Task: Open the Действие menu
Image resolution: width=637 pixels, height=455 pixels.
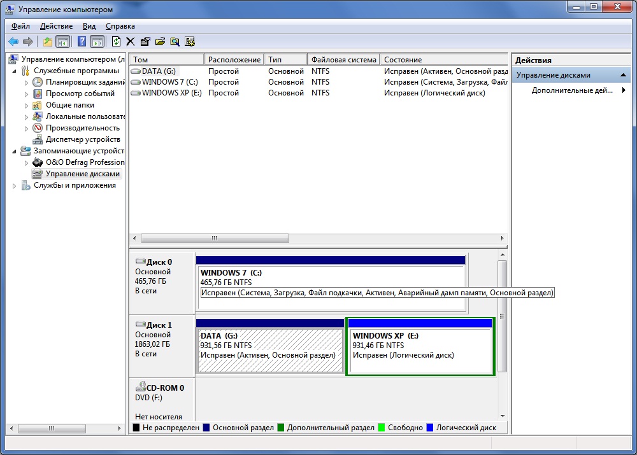Action: coord(56,26)
